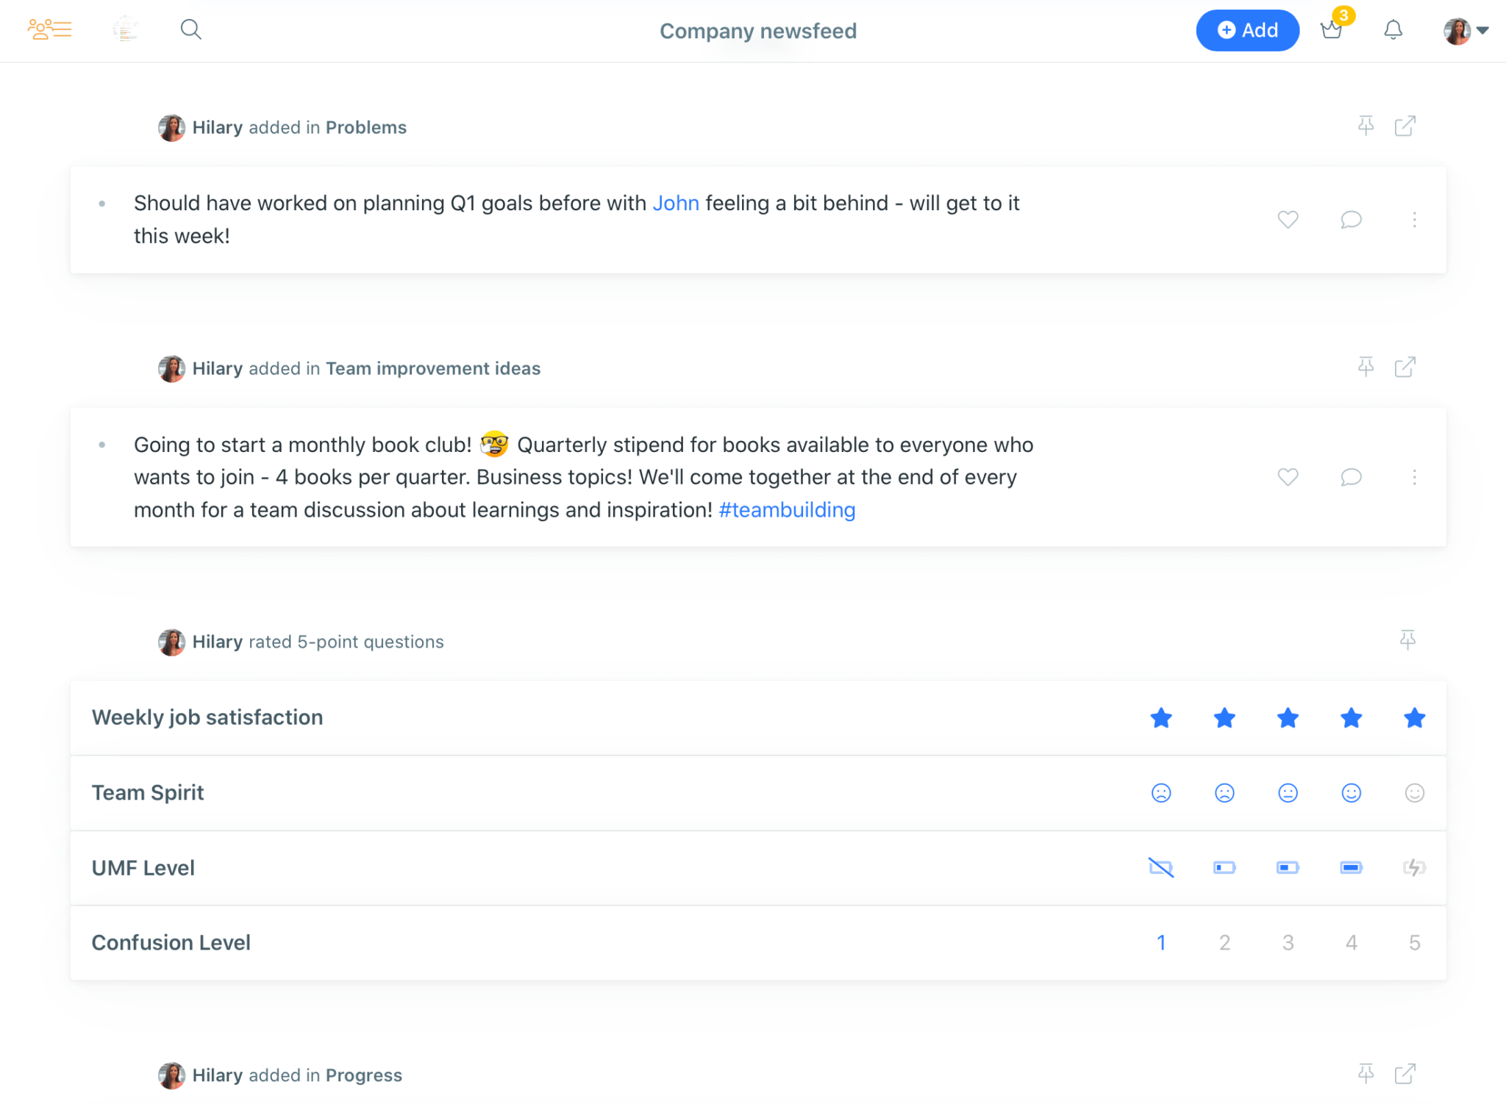Screen dimensions: 1506x1104
Task: Comment on the book club post
Action: coord(1351,477)
